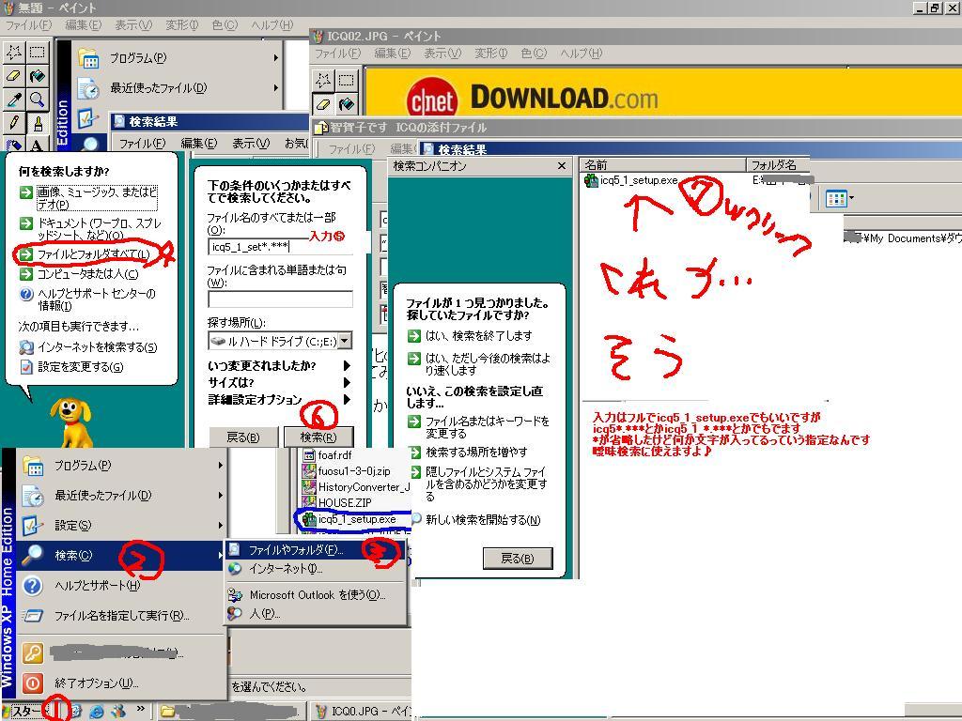This screenshot has width=962, height=721.
Task: Click the 終了オプション power icon
Action: (33, 683)
